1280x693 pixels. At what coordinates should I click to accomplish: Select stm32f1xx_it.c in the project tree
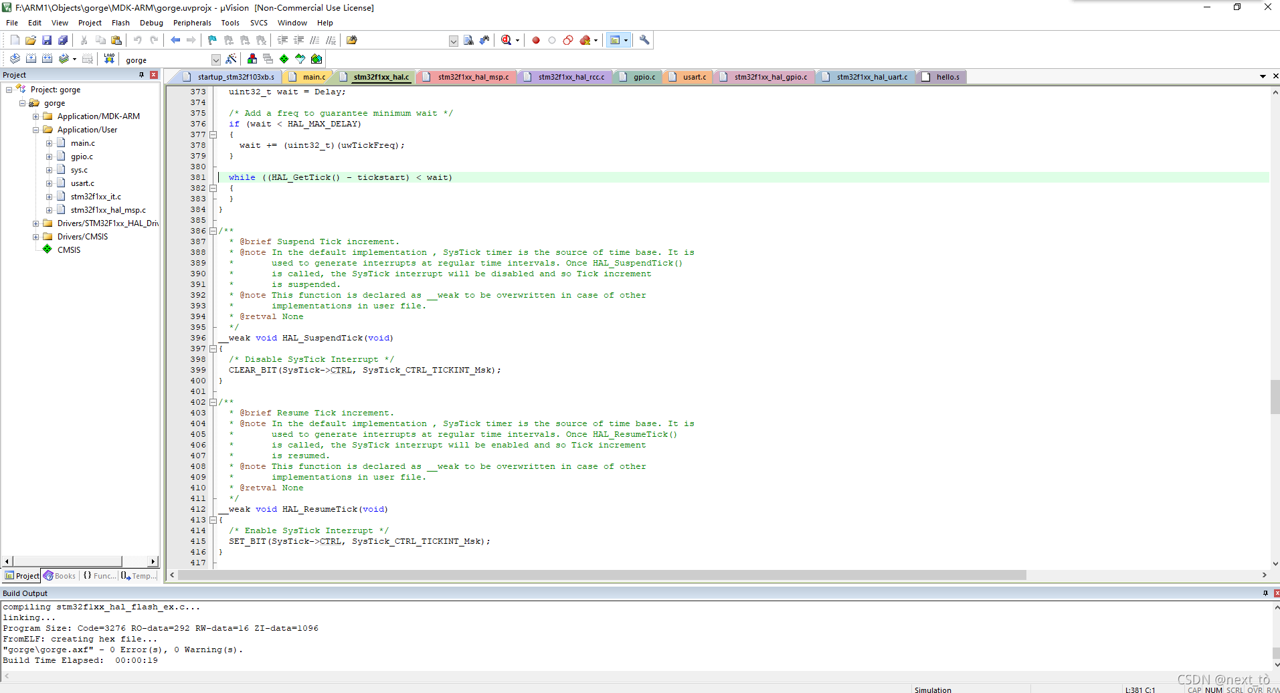[x=96, y=197]
